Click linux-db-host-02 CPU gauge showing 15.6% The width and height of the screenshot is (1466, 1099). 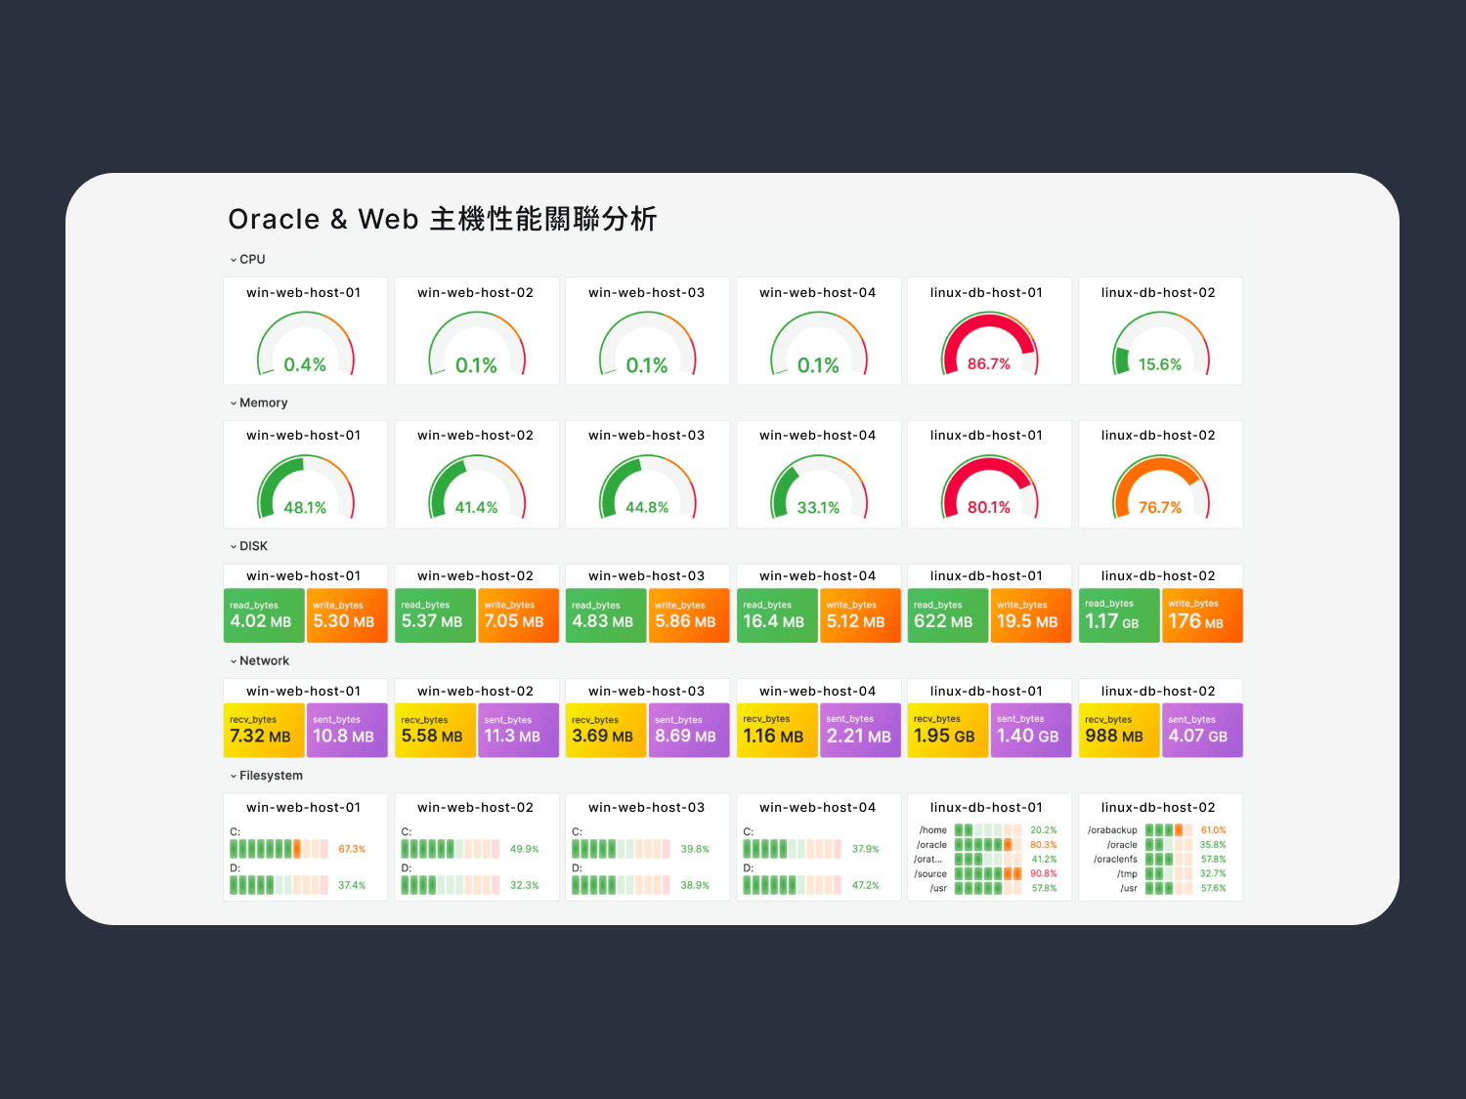[x=1160, y=345]
